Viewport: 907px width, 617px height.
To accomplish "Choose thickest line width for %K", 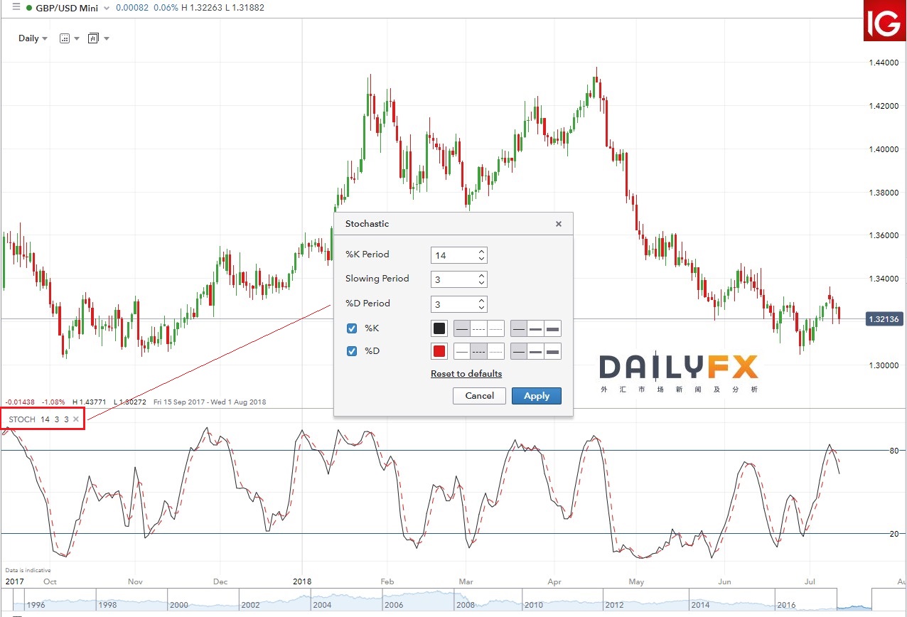I will 552,328.
